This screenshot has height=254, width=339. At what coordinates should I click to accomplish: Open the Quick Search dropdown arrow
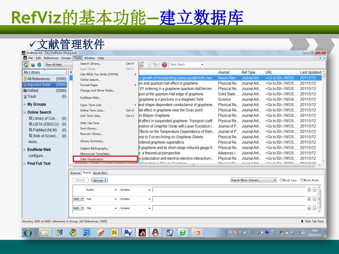point(202,64)
